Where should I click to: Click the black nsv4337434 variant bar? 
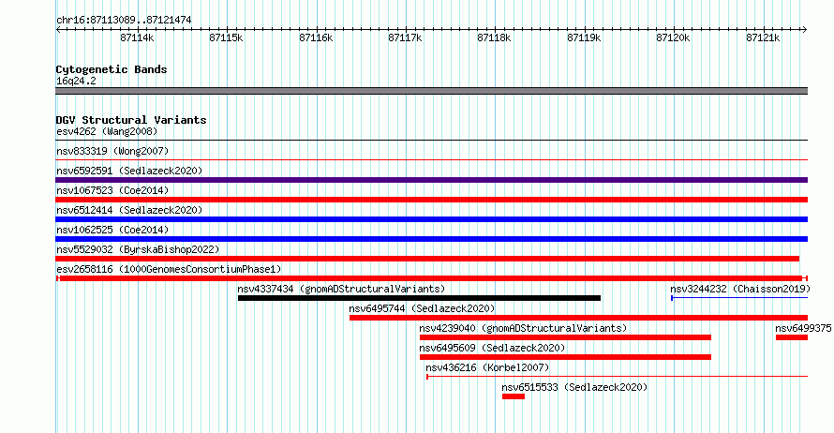click(419, 298)
